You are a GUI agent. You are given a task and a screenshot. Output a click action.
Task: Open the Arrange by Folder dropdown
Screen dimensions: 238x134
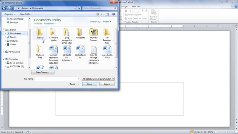click(x=107, y=22)
